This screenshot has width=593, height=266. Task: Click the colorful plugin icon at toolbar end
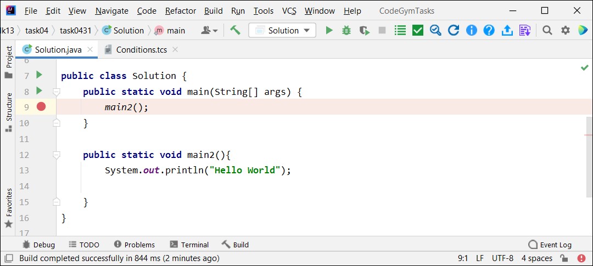[x=583, y=30]
